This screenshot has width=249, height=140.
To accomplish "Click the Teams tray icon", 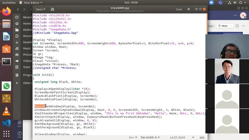I will [220, 3].
